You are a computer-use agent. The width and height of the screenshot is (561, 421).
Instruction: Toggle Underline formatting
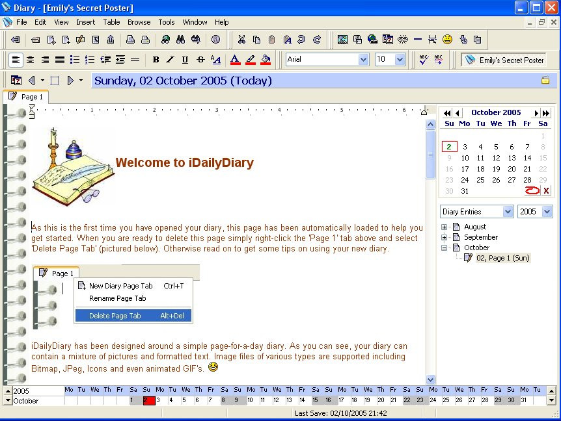point(185,60)
